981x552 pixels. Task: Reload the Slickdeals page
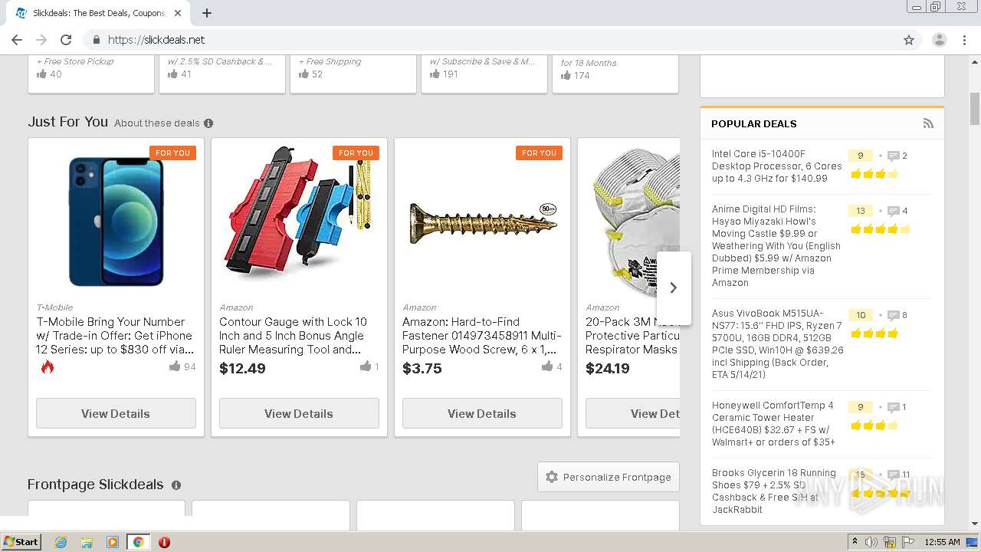pos(66,40)
